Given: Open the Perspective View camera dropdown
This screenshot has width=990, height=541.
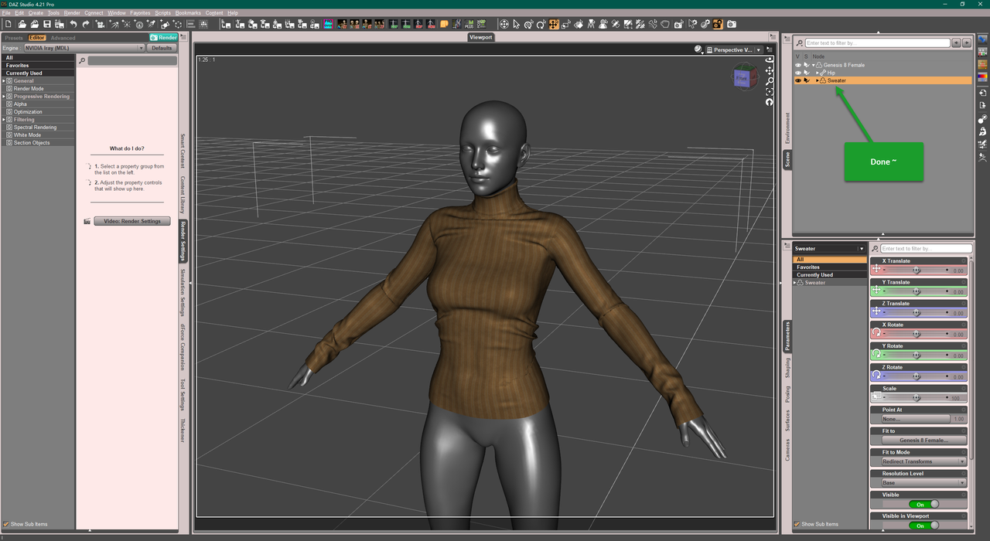Looking at the screenshot, I should tap(733, 49).
